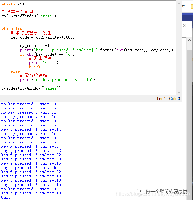Screen dimensions: 193x200
Task: Click the final Quit output line
Action: point(6,197)
